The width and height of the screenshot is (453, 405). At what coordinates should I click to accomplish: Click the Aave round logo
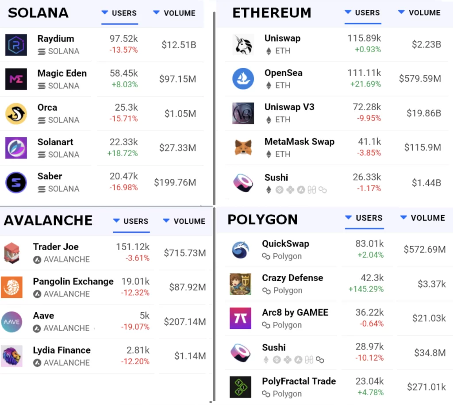(12, 322)
